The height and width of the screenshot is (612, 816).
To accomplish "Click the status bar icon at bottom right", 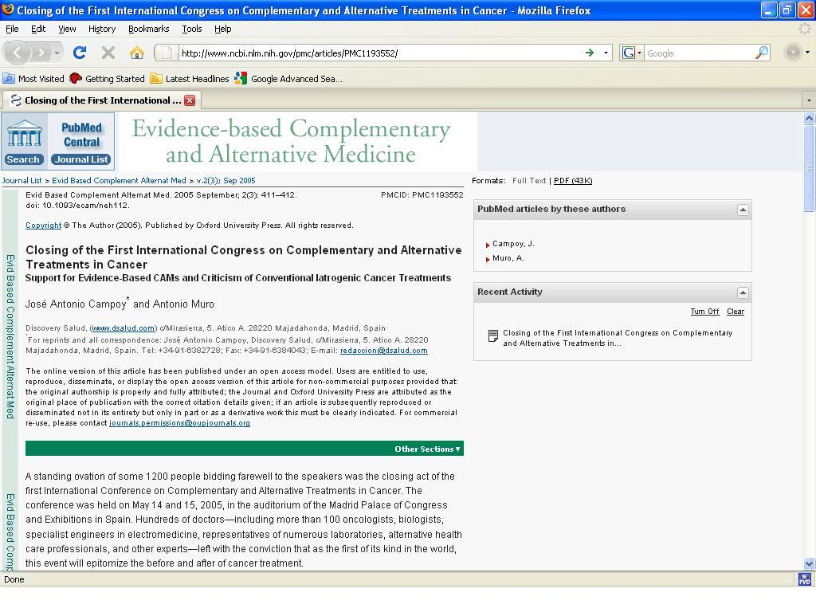I will (805, 579).
